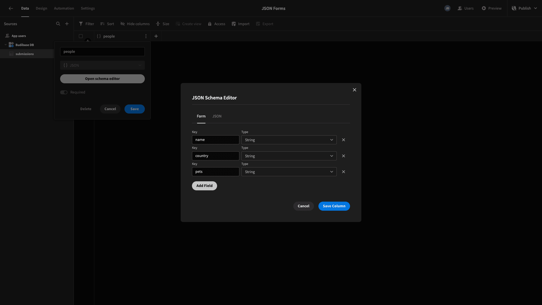Open the Users button
Viewport: 542px width, 305px height.
tap(465, 8)
